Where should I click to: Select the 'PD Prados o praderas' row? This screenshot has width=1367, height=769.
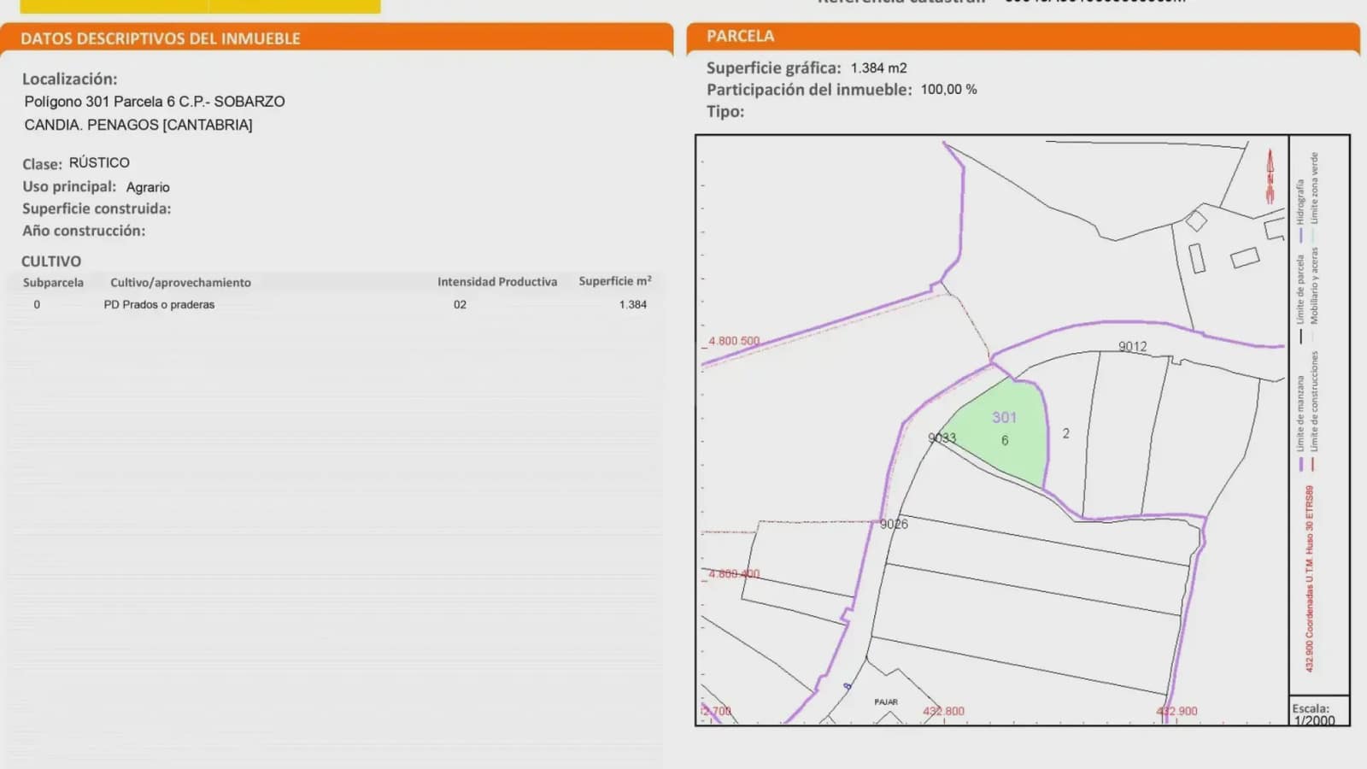159,305
